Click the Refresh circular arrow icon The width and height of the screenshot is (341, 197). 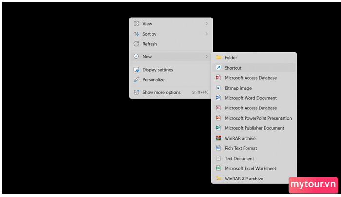click(136, 44)
